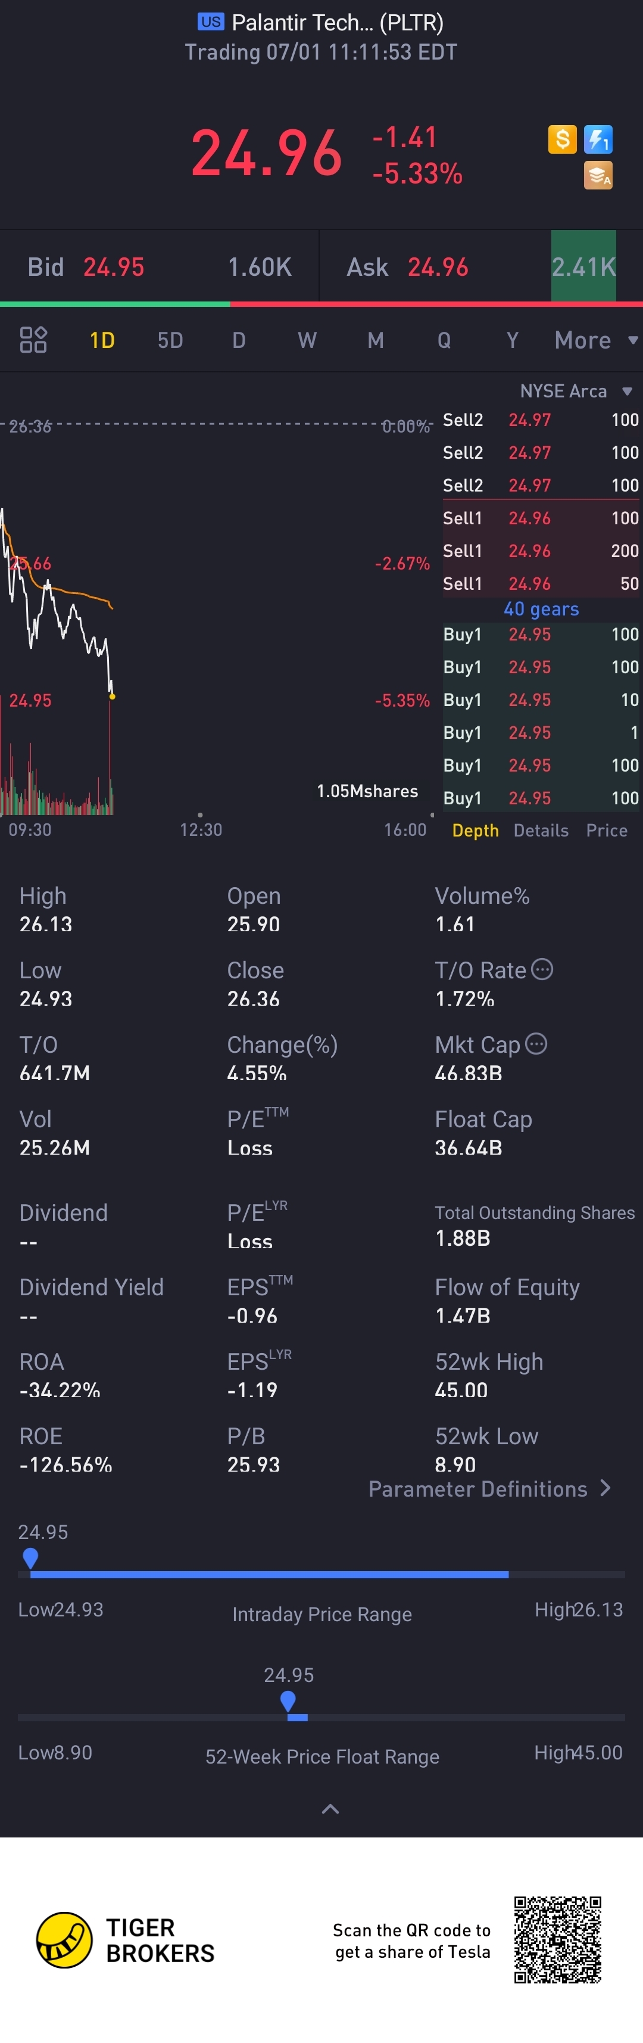Tap the Tesla share QR code

(557, 1939)
